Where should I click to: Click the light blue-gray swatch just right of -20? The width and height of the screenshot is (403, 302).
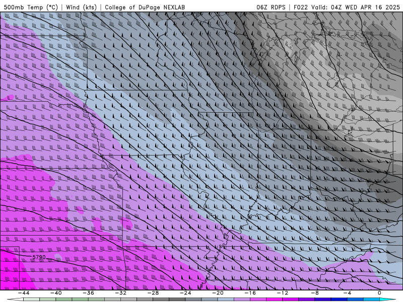coord(226,299)
